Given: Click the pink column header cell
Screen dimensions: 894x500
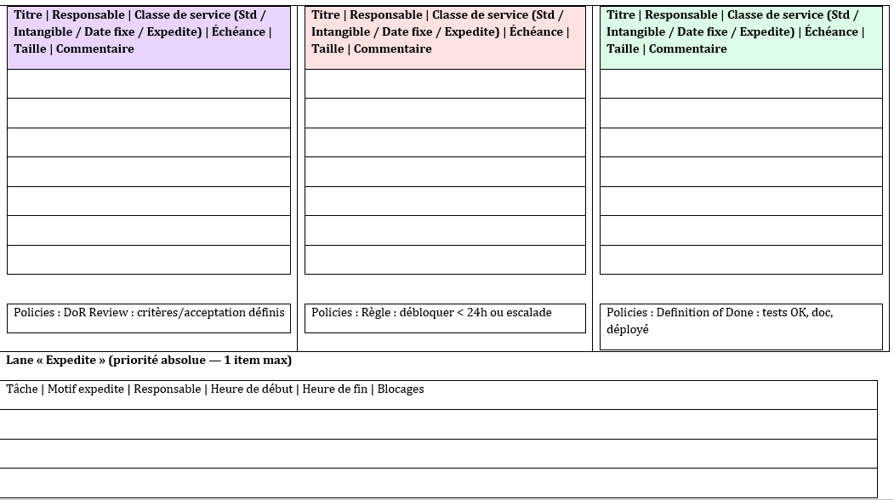Looking at the screenshot, I should (445, 37).
